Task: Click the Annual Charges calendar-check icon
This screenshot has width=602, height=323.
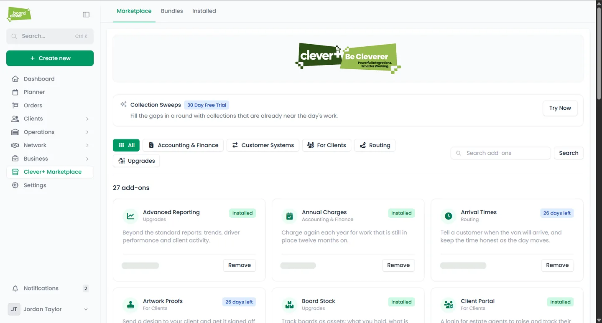Action: [x=289, y=216]
